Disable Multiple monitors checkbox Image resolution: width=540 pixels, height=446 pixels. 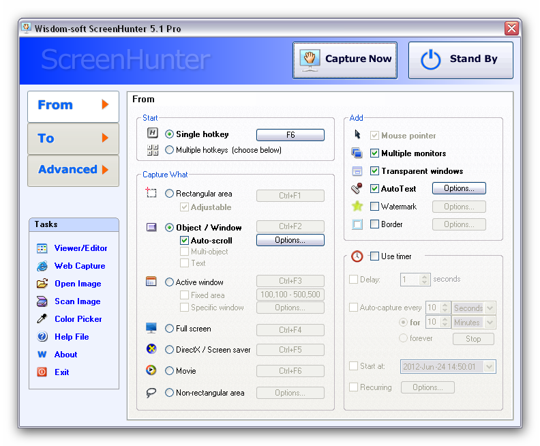tap(374, 153)
